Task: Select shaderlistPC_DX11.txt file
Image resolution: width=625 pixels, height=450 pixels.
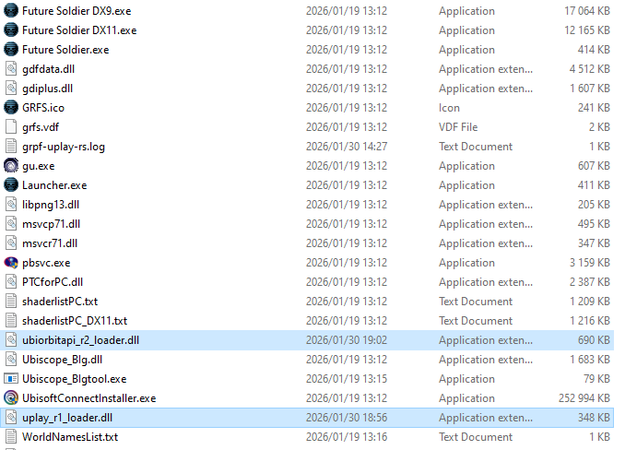Action: (74, 321)
